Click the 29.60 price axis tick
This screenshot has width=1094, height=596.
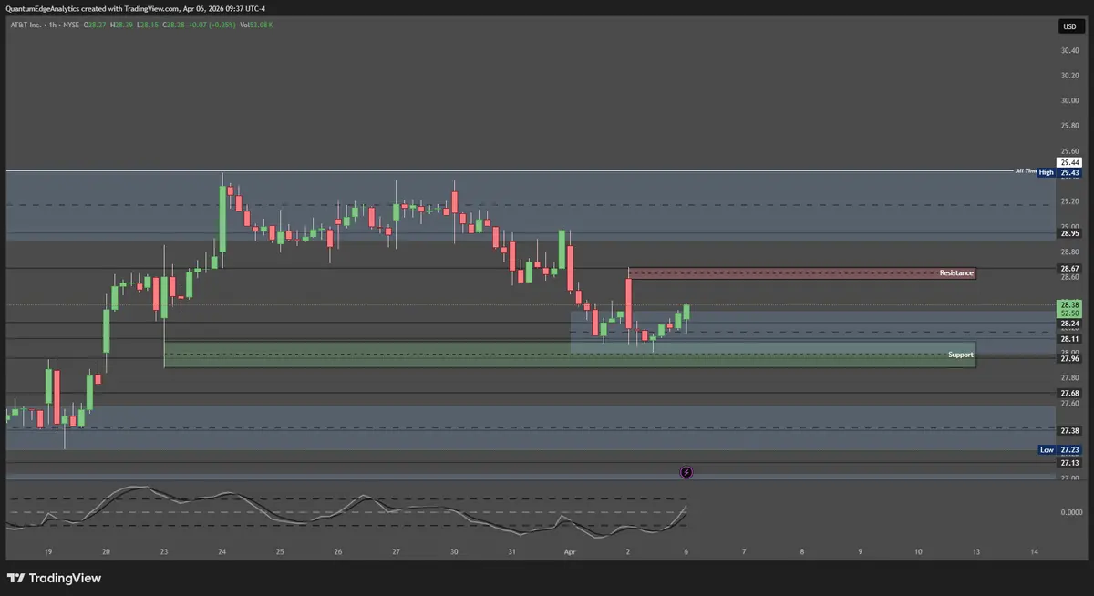(1069, 150)
